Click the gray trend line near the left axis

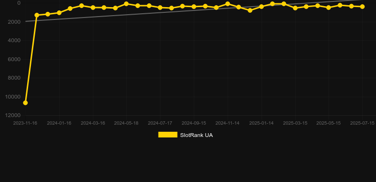point(31,21)
